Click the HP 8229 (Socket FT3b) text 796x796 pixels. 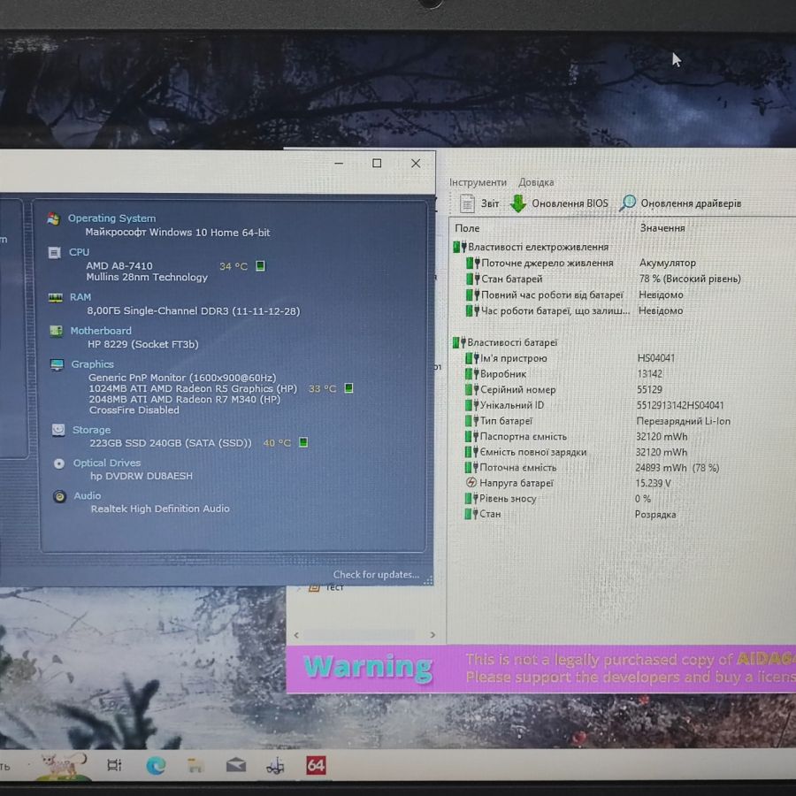(x=142, y=344)
